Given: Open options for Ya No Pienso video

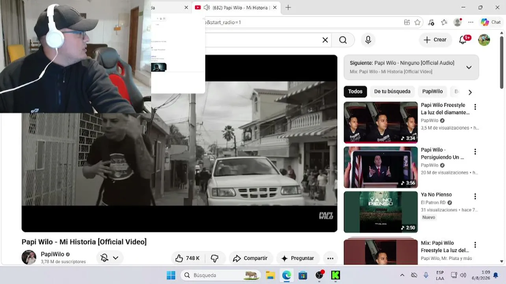Looking at the screenshot, I should pyautogui.click(x=475, y=196).
